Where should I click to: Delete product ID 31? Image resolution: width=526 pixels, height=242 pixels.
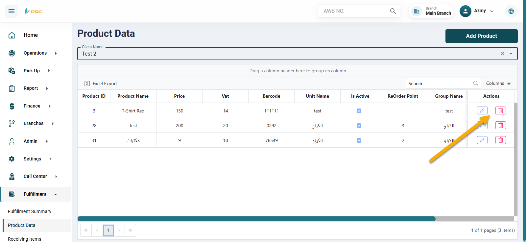[x=501, y=140]
